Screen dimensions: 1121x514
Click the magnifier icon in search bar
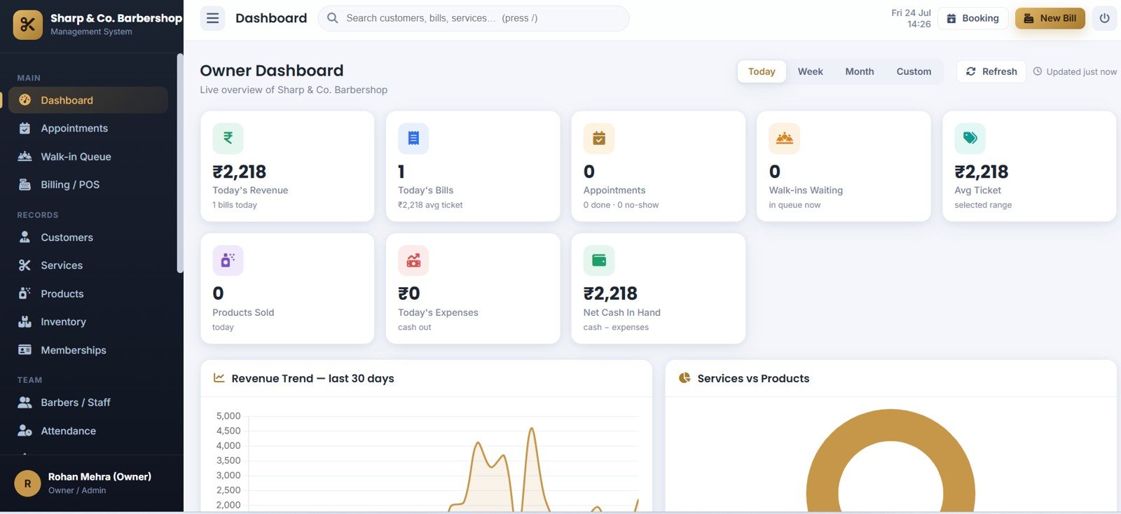tap(333, 18)
